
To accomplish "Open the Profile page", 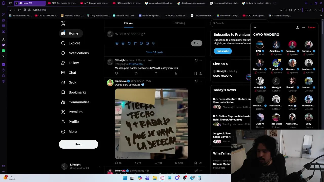I will click(x=70, y=122).
